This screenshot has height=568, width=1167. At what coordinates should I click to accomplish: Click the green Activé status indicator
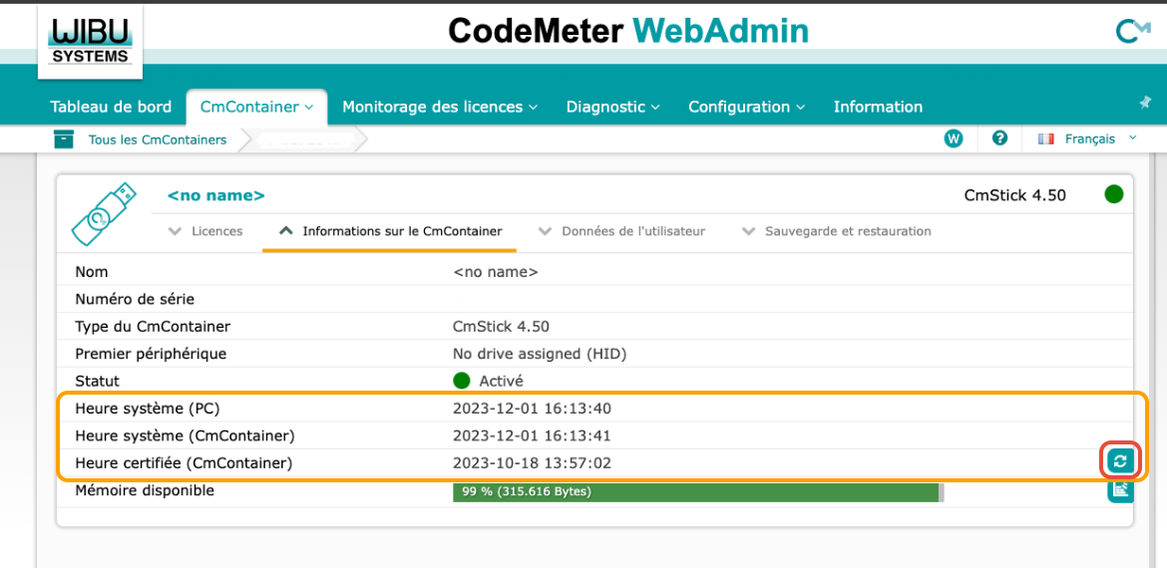point(462,381)
